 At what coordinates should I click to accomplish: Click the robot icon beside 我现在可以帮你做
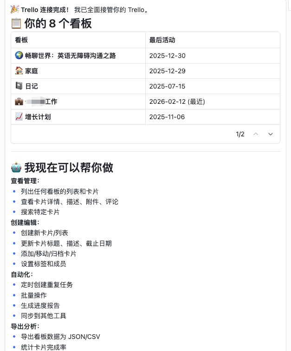16,168
